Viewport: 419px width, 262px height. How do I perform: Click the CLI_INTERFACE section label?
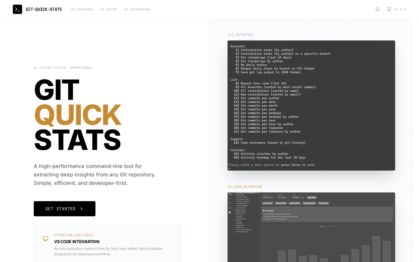pyautogui.click(x=241, y=35)
